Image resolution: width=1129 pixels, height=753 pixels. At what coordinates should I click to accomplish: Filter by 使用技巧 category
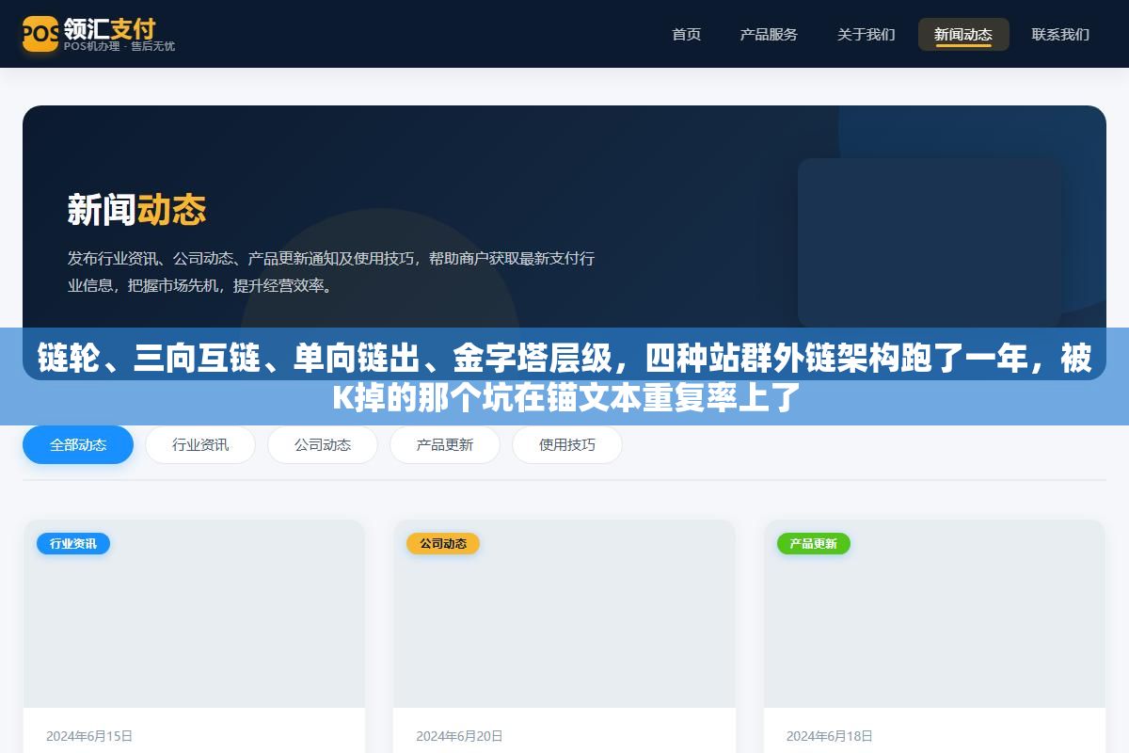[x=567, y=445]
